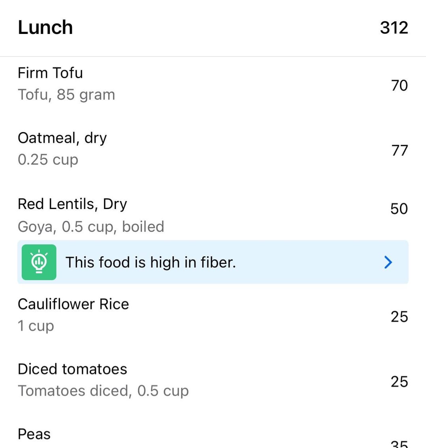426x448 pixels.
Task: Tap the "Tofu, 85 gram" serving text
Action: tap(66, 95)
